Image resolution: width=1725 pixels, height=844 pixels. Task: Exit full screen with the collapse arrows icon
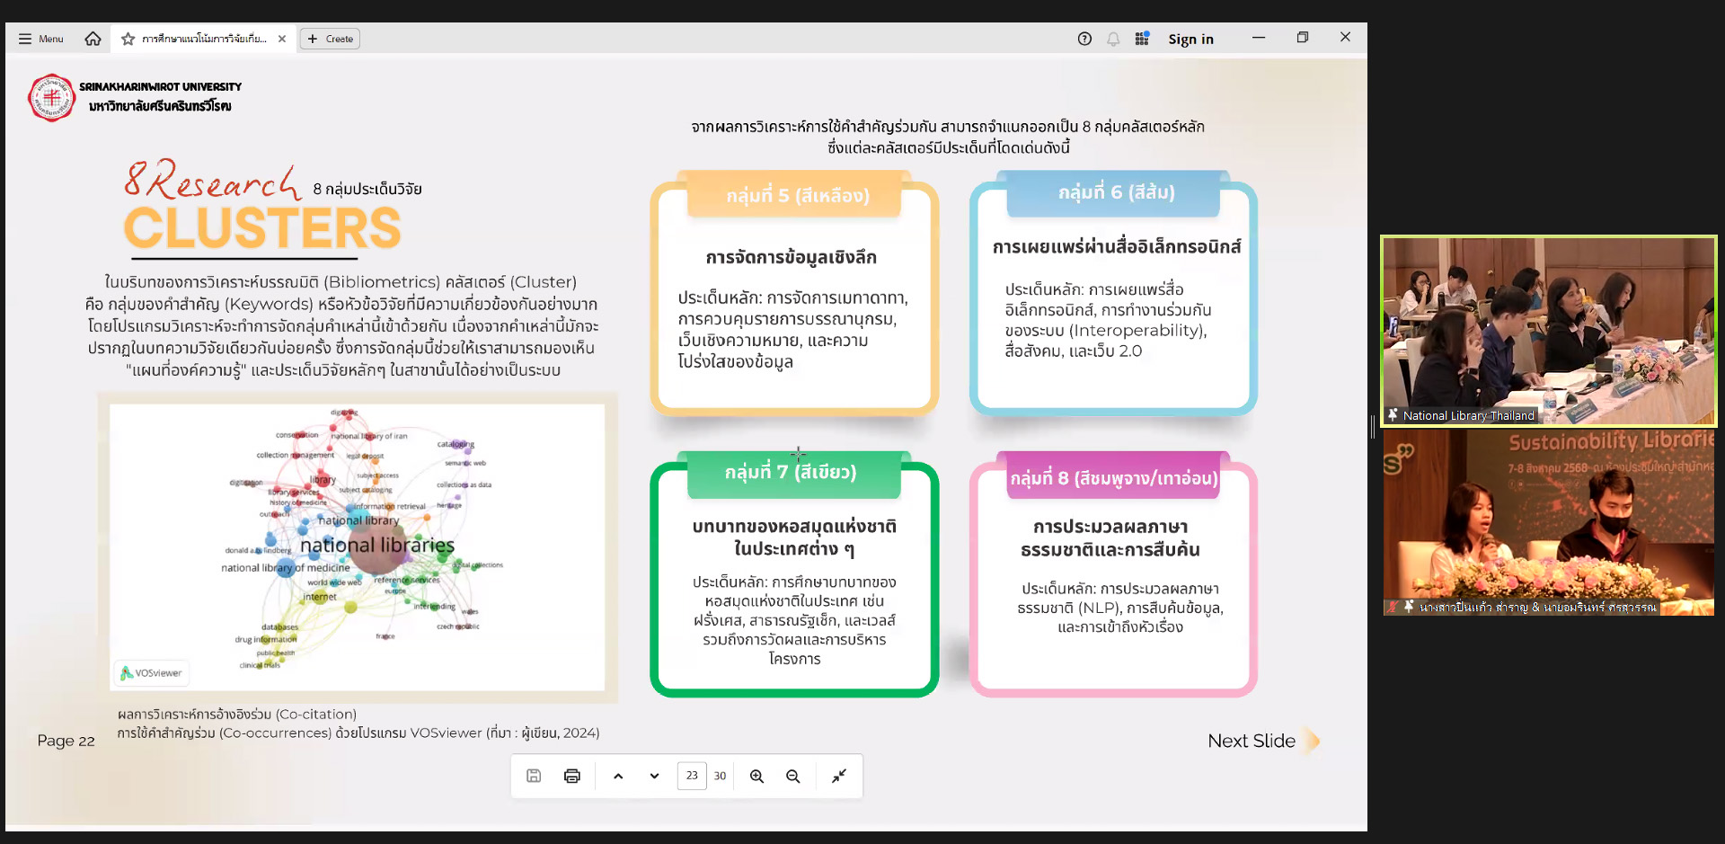coord(839,776)
